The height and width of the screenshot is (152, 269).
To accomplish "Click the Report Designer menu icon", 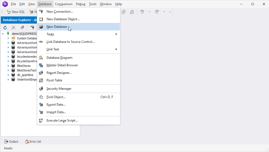I will [41, 73].
